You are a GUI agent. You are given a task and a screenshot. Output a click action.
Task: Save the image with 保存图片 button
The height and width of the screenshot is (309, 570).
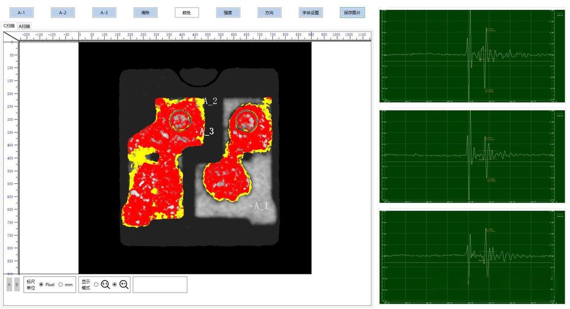(x=352, y=13)
